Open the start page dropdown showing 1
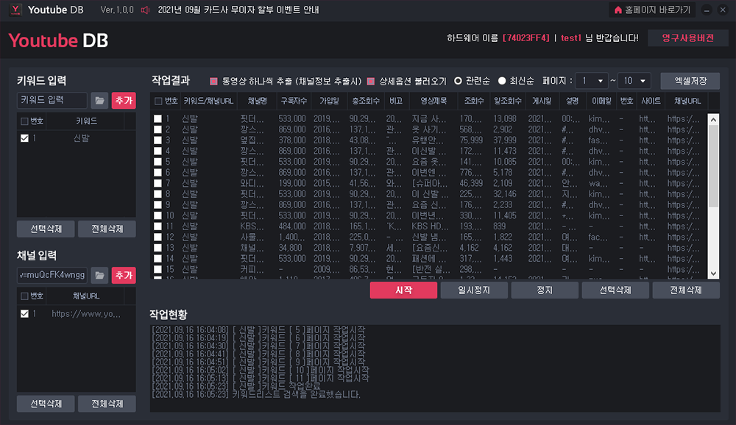Image resolution: width=736 pixels, height=425 pixels. point(592,81)
